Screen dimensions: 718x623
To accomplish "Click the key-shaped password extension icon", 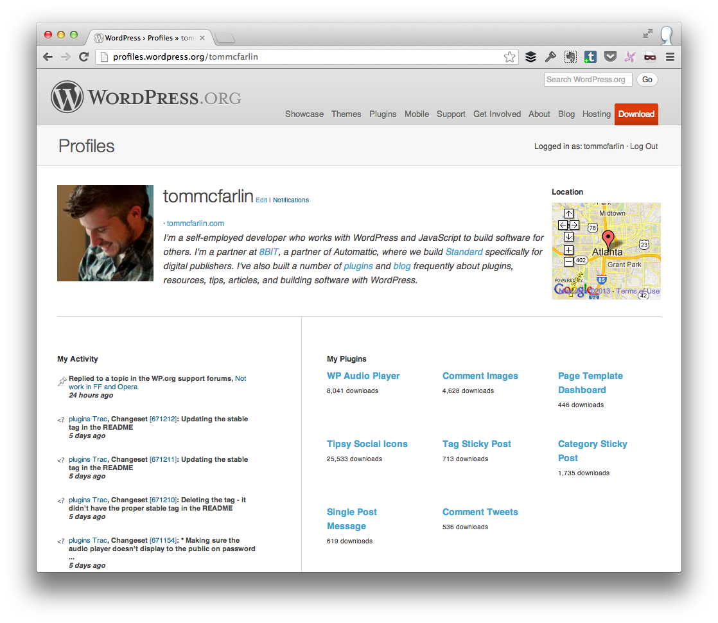I will [550, 57].
